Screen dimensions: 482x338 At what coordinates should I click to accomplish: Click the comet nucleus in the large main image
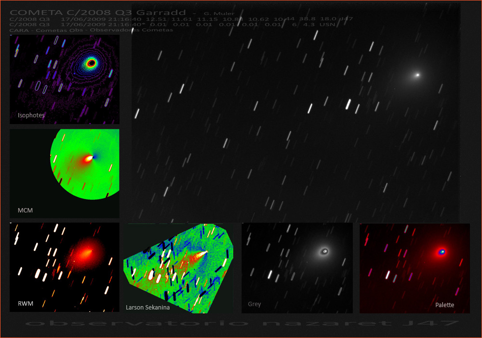click(417, 75)
